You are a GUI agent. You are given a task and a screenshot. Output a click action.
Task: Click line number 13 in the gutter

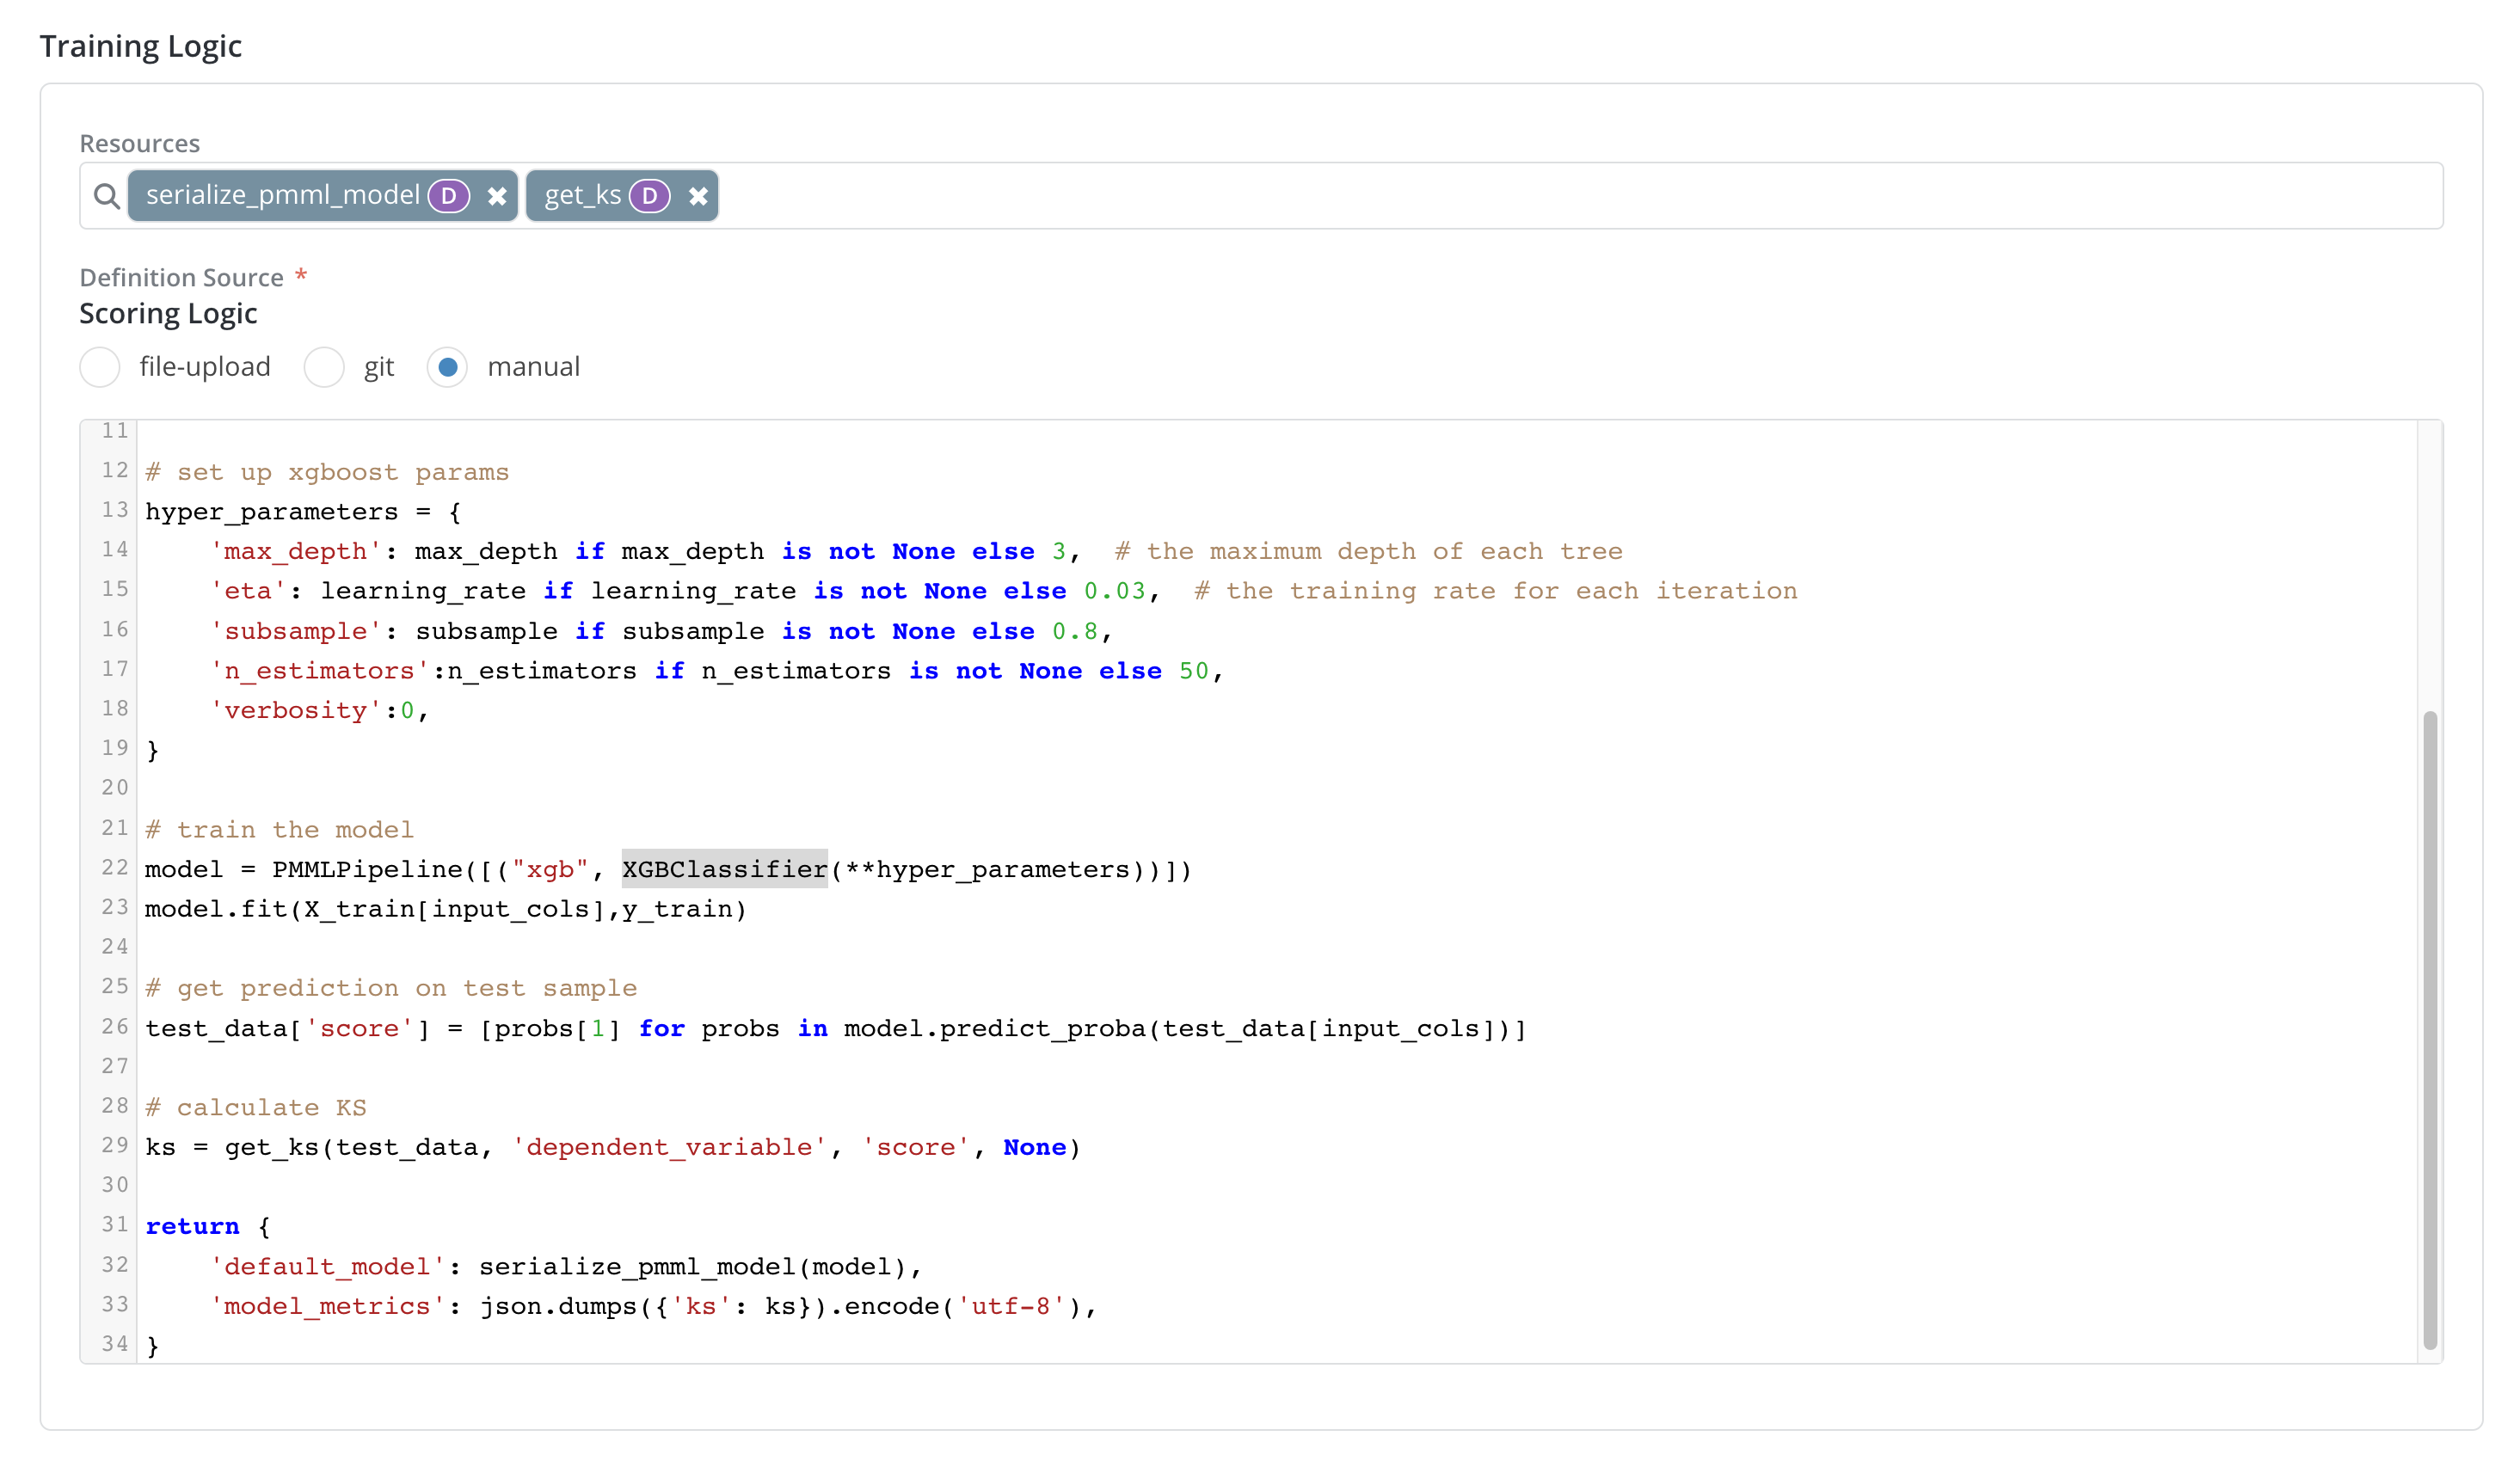tap(115, 510)
